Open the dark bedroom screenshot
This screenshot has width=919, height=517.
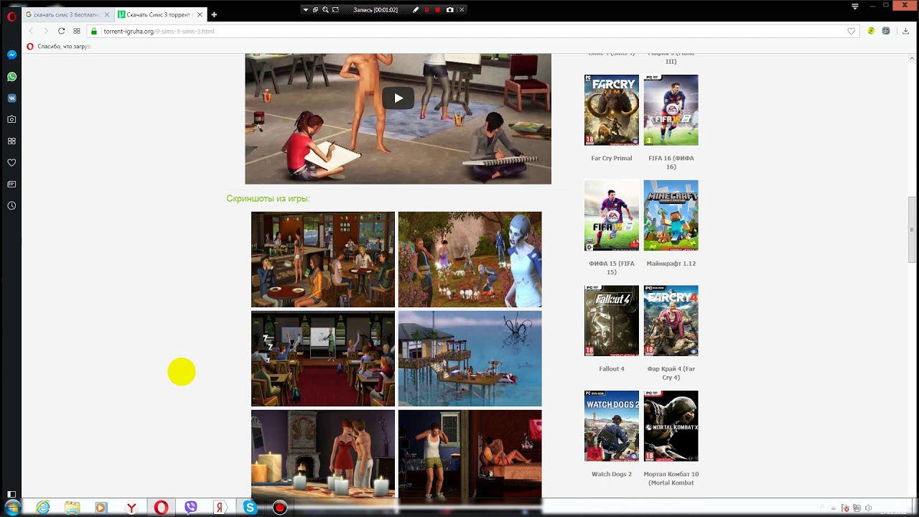click(470, 454)
